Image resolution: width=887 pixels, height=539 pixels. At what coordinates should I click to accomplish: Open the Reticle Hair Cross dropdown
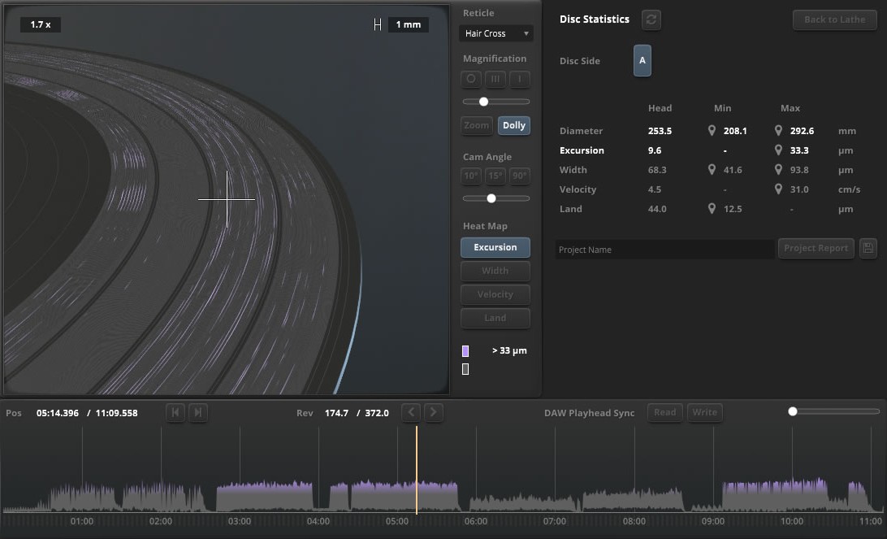tap(496, 33)
